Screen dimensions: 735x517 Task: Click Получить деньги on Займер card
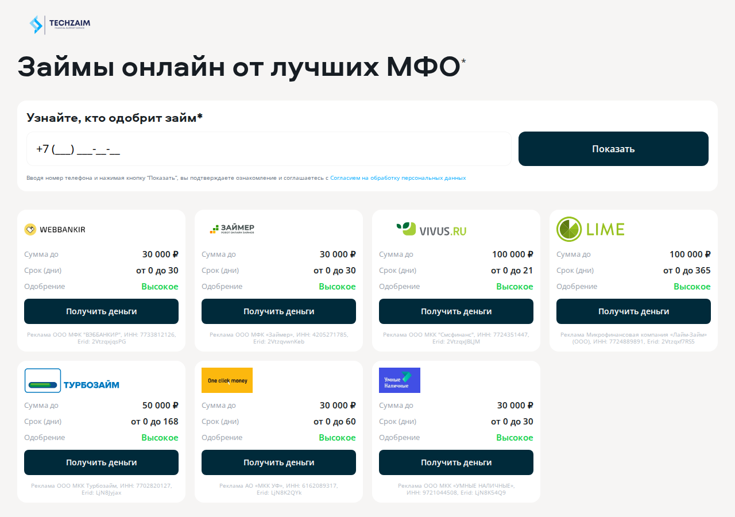pyautogui.click(x=278, y=311)
